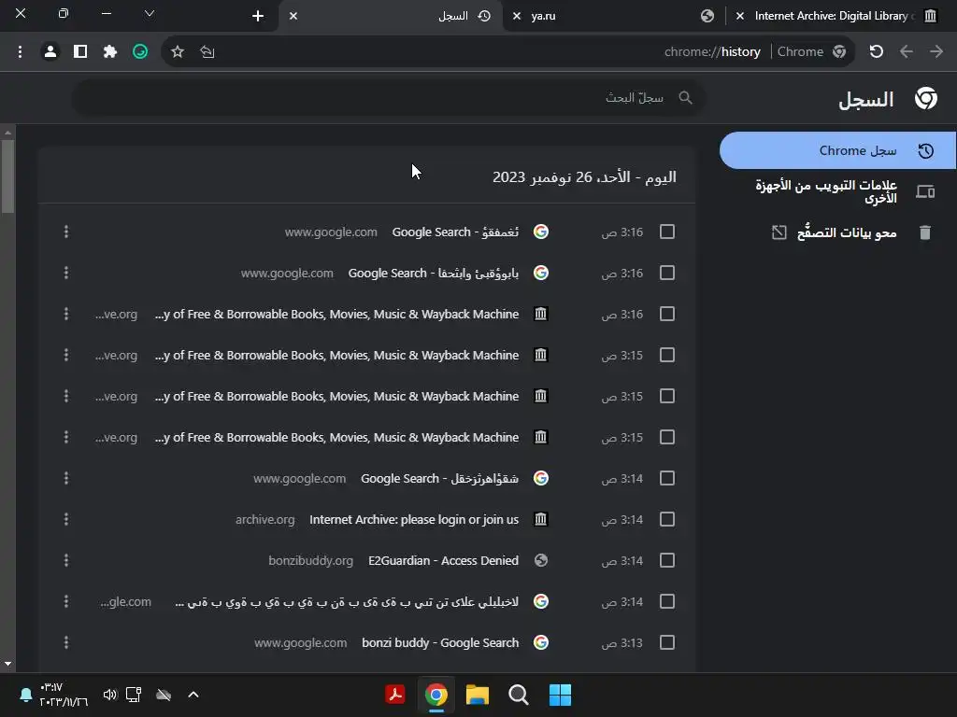Click the Google favicon of bonzi buddy entry
Image resolution: width=957 pixels, height=717 pixels.
pyautogui.click(x=541, y=642)
